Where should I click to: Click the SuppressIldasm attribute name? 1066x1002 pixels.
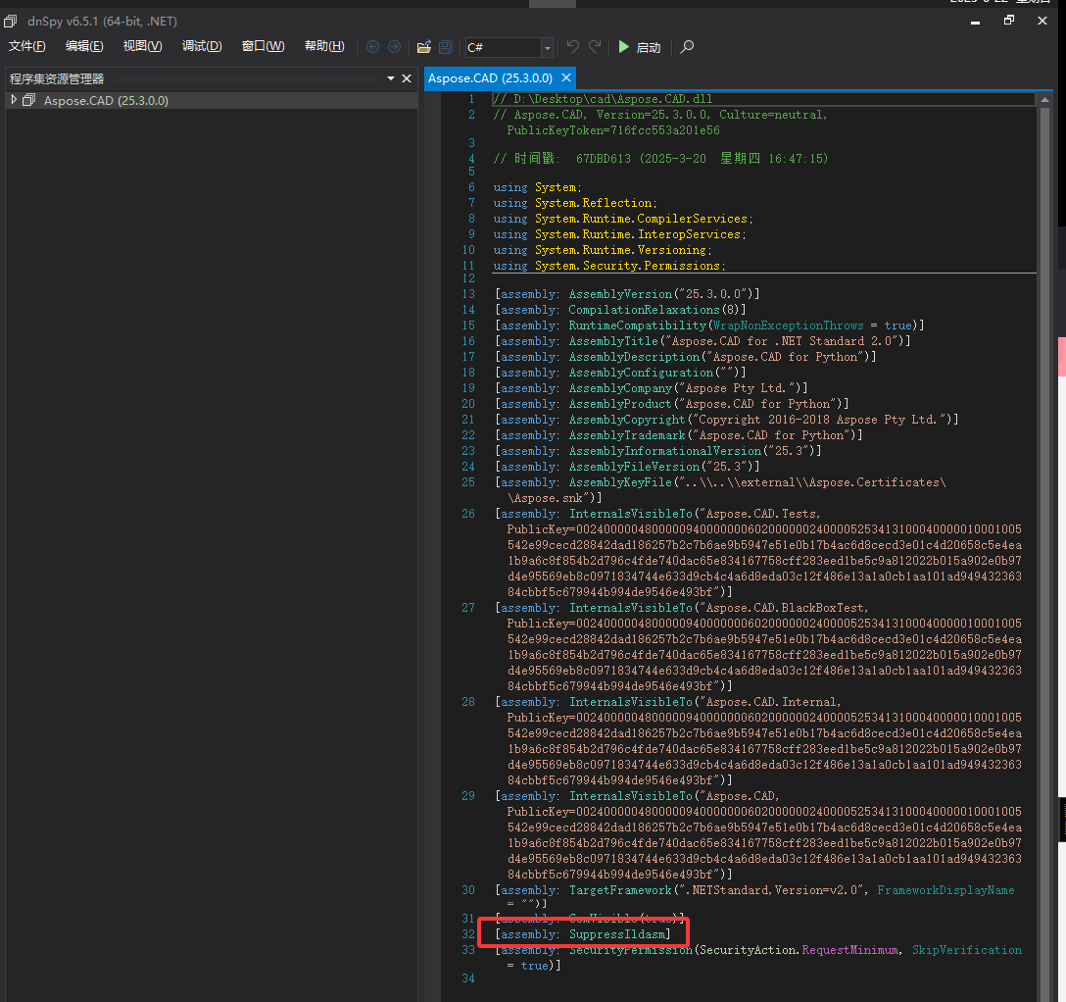click(x=616, y=934)
